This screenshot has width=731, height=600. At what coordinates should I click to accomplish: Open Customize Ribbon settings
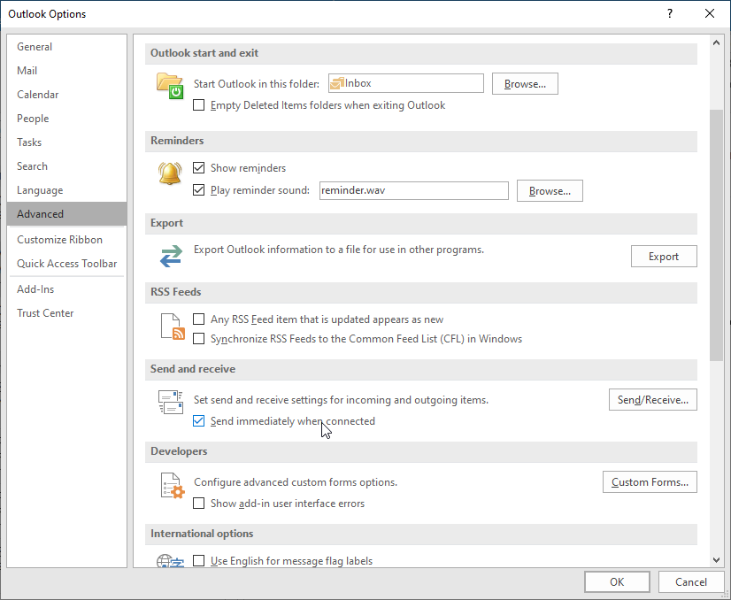pyautogui.click(x=66, y=240)
